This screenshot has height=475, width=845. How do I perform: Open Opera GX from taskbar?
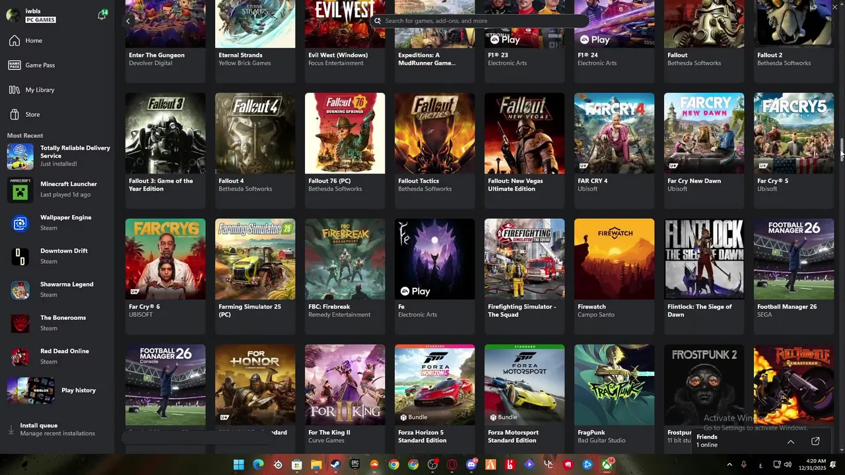click(x=452, y=464)
